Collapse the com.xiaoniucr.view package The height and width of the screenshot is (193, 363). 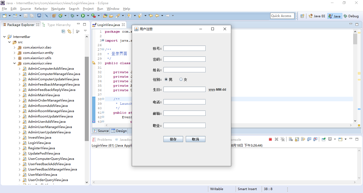(15, 63)
